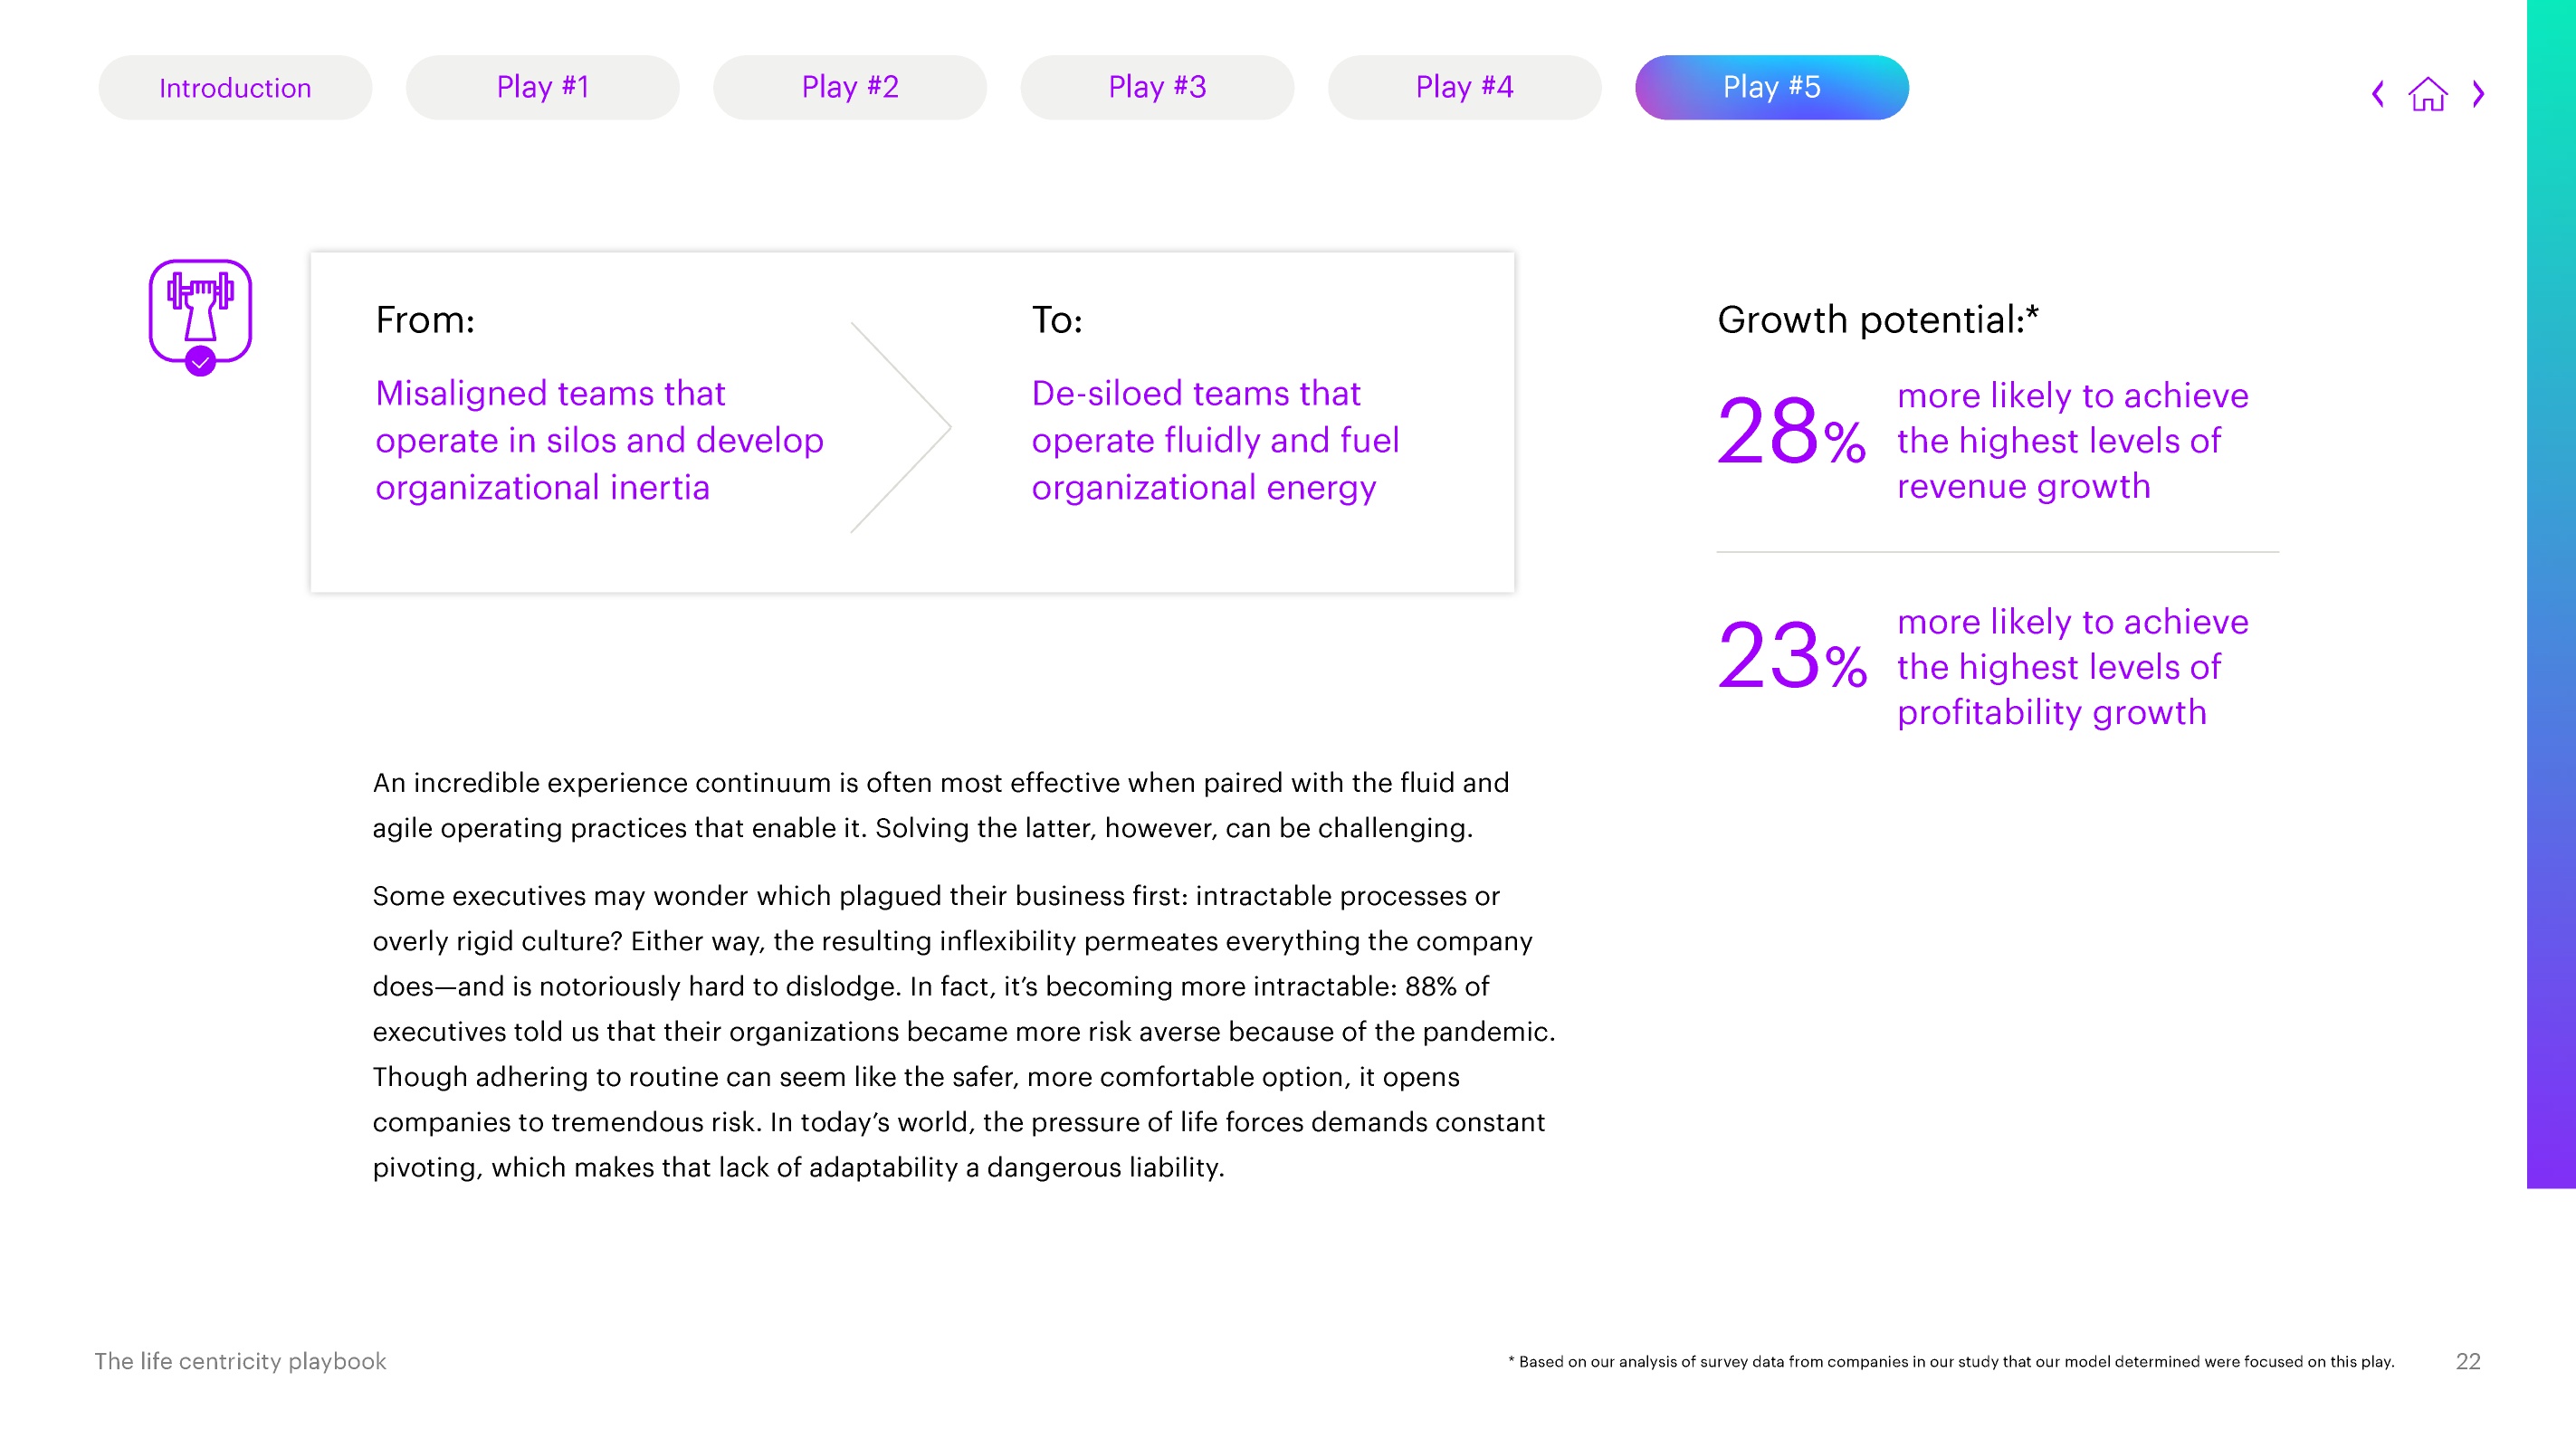This screenshot has height=1448, width=2576.
Task: Click the dumbbell fist play icon
Action: [x=200, y=311]
